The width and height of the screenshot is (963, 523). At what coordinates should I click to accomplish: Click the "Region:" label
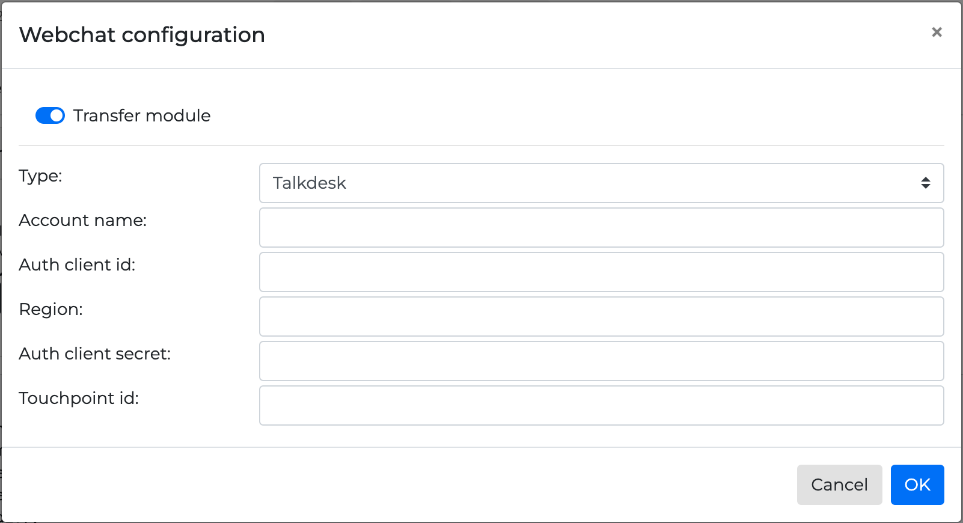point(51,310)
